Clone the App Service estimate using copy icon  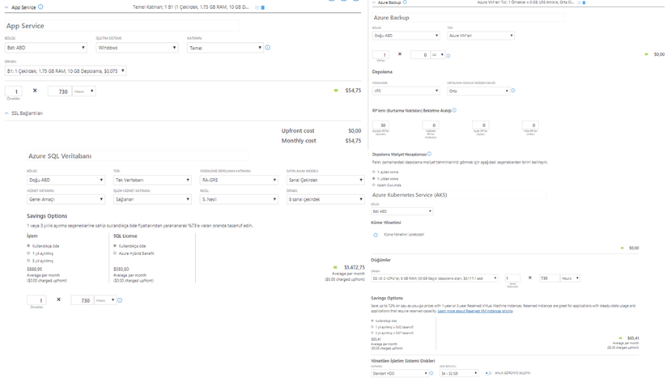point(257,7)
